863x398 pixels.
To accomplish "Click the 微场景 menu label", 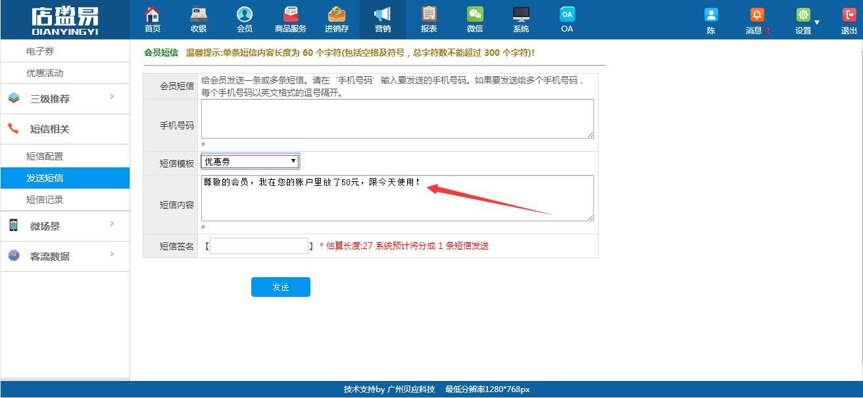I will (45, 227).
